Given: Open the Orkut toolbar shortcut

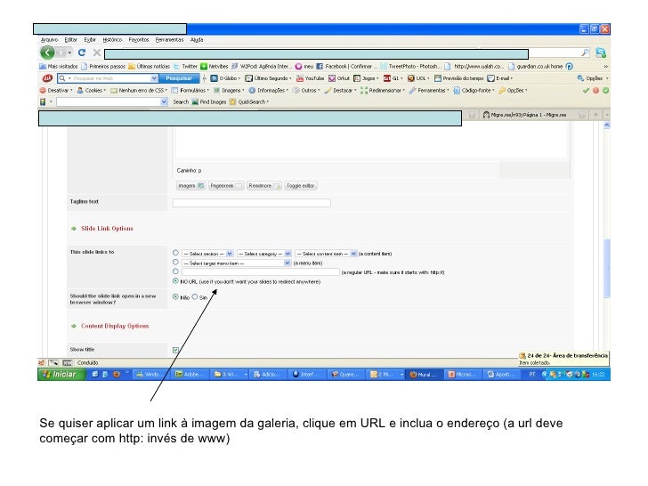Looking at the screenshot, I should click(x=339, y=78).
